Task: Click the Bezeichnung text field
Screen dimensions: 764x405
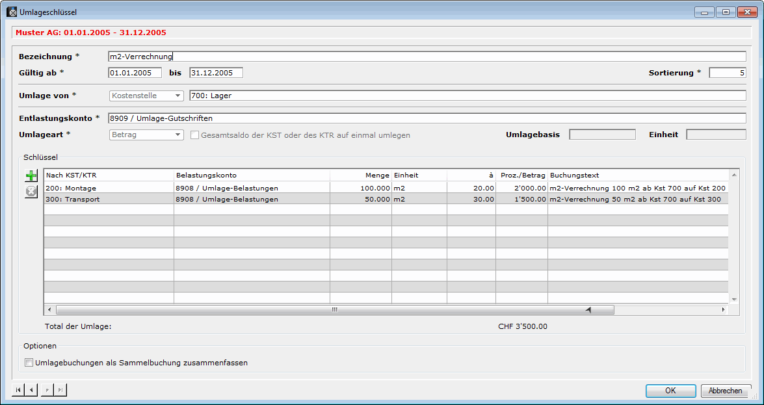Action: (427, 57)
